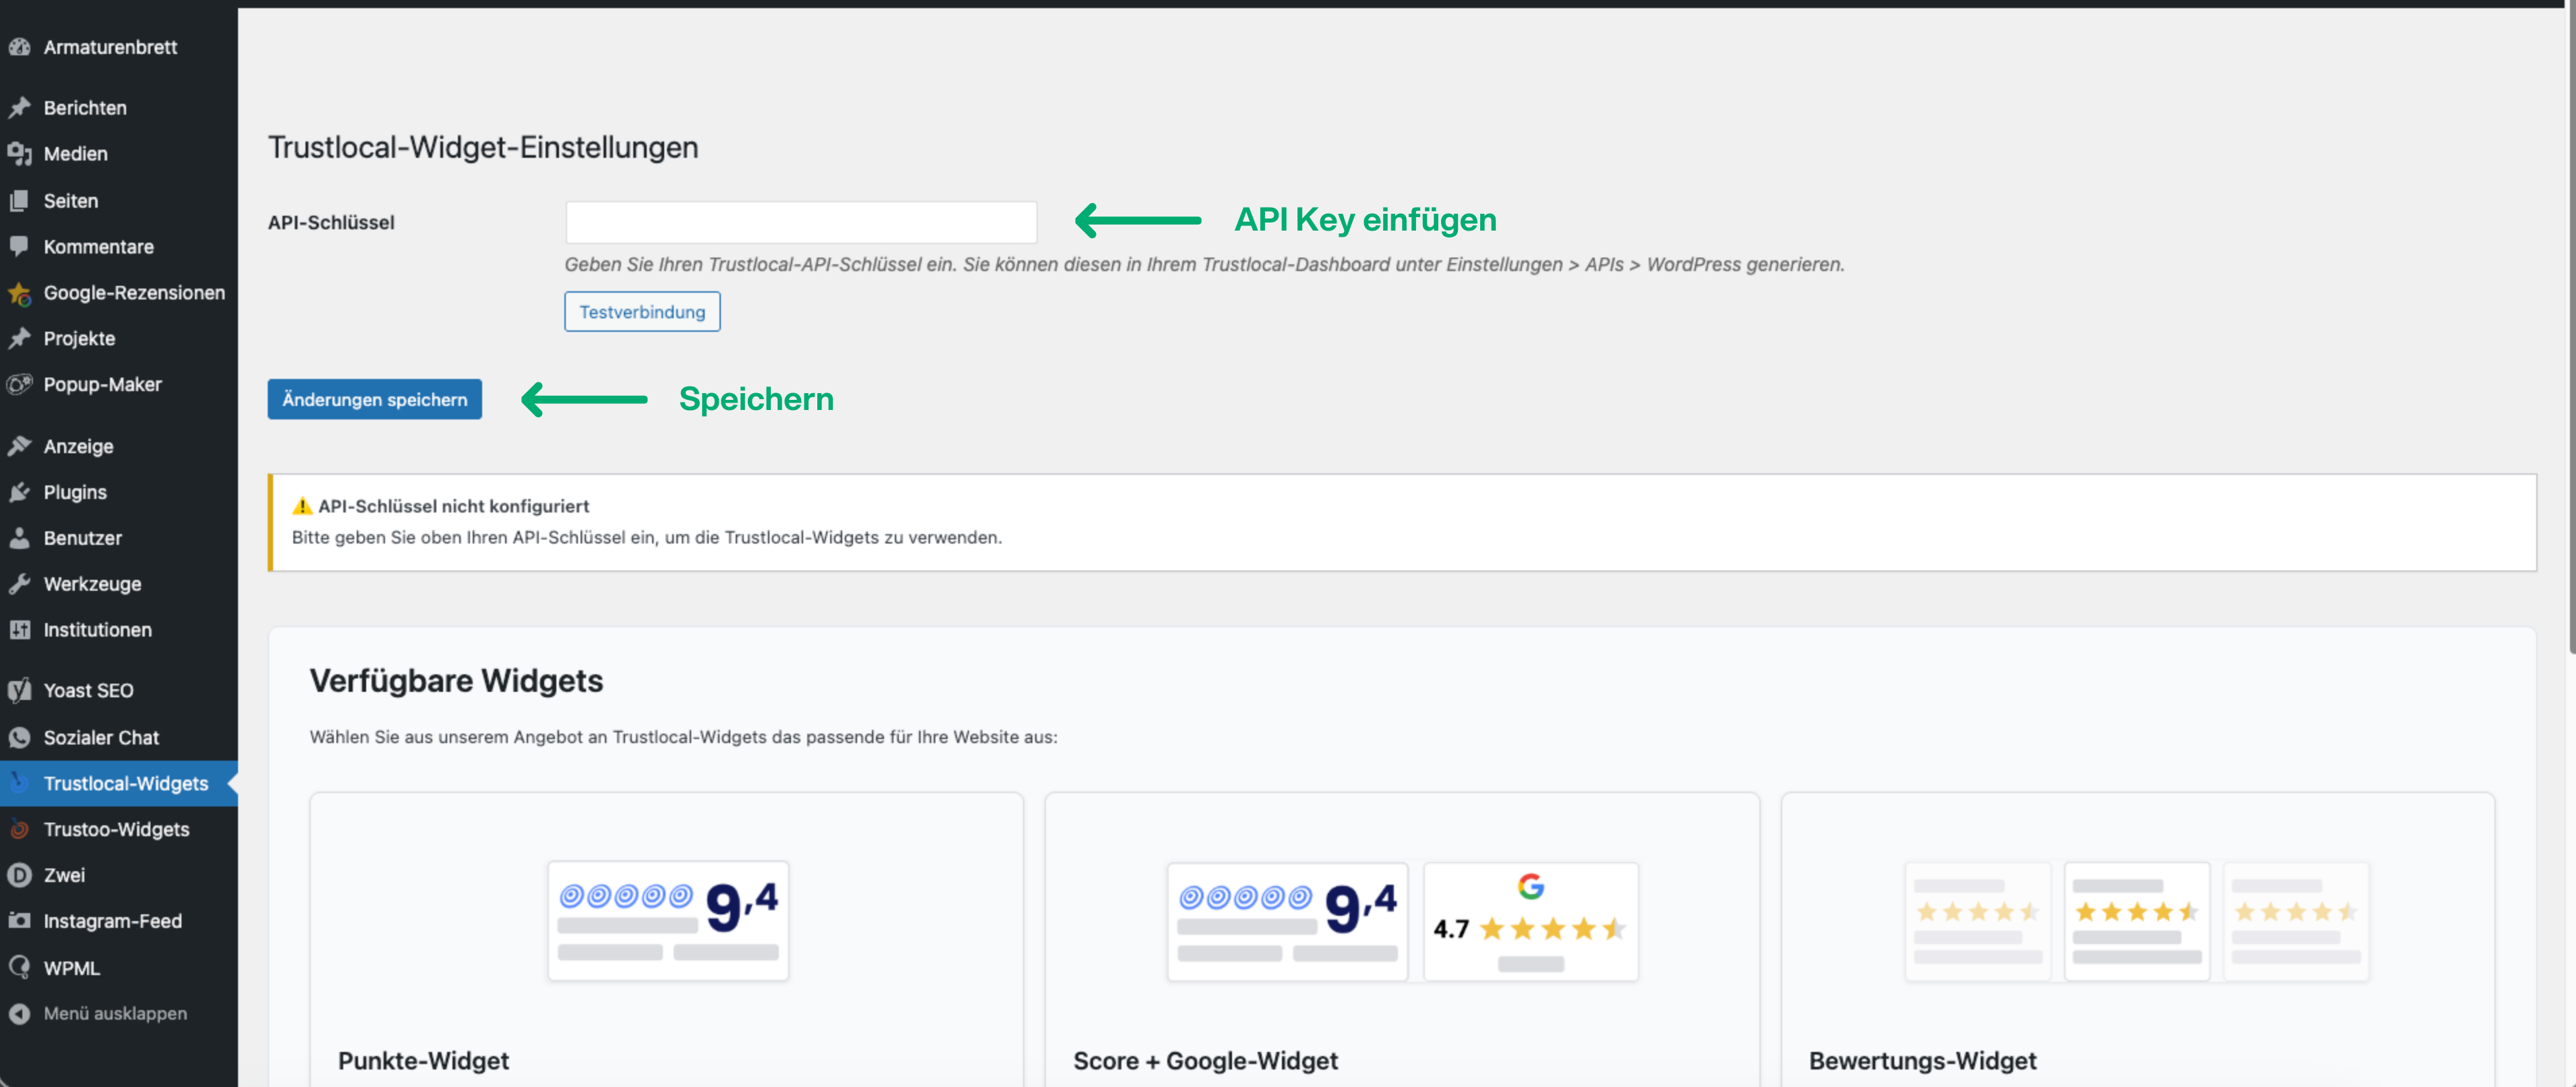Image resolution: width=2576 pixels, height=1087 pixels.
Task: Select the Punkte-Widget preview thumbnail
Action: pos(668,921)
